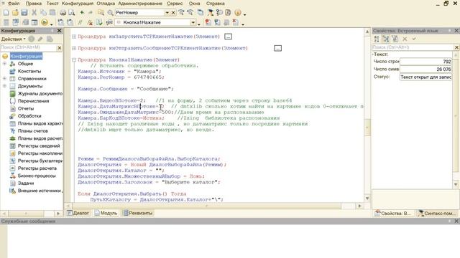Expand the Документы tree node

pyautogui.click(x=4, y=86)
